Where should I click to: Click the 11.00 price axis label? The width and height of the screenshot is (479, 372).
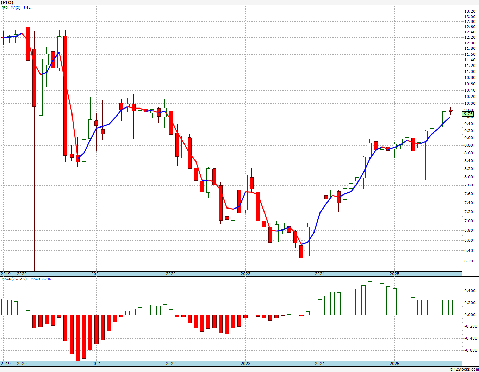pos(469,72)
